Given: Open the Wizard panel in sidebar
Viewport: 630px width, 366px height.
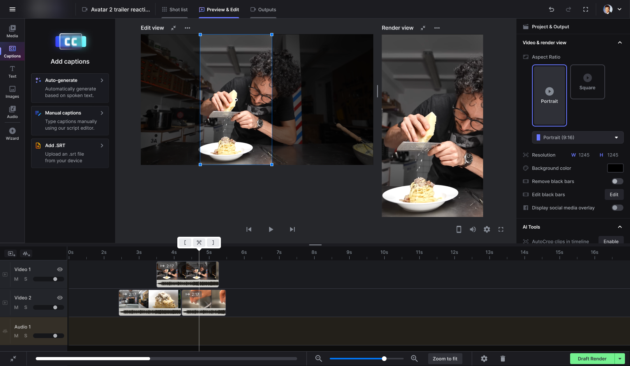Looking at the screenshot, I should click(12, 134).
